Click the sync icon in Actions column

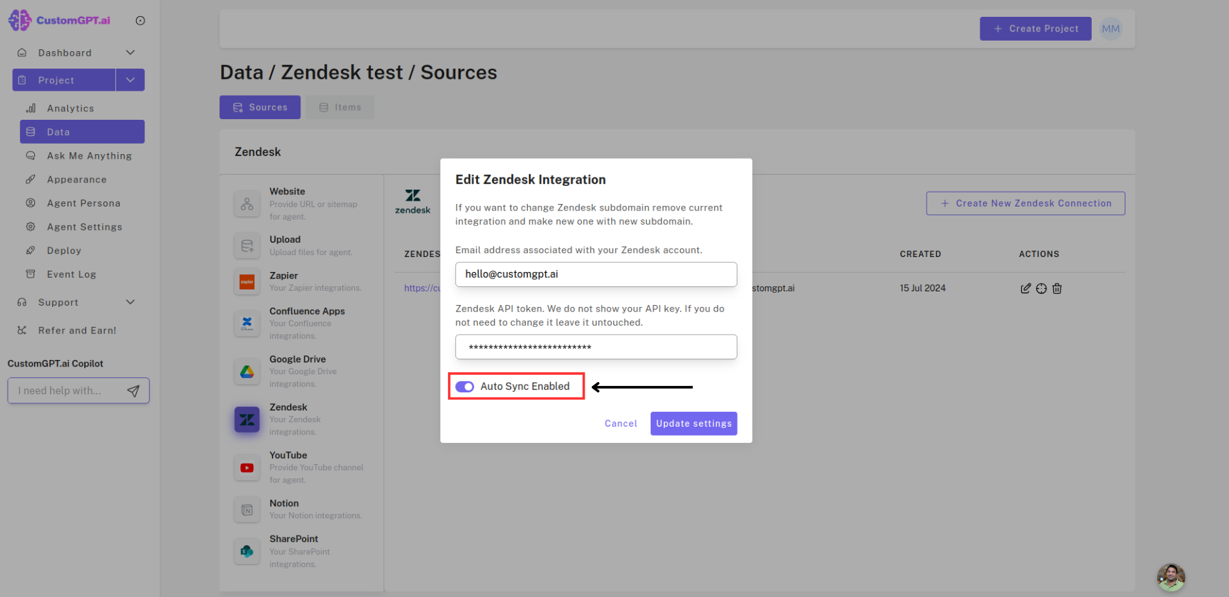point(1041,288)
